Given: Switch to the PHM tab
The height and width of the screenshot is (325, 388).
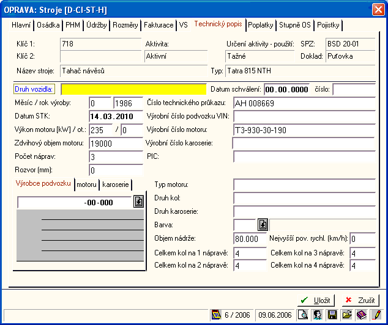Looking at the screenshot, I should coord(73,25).
